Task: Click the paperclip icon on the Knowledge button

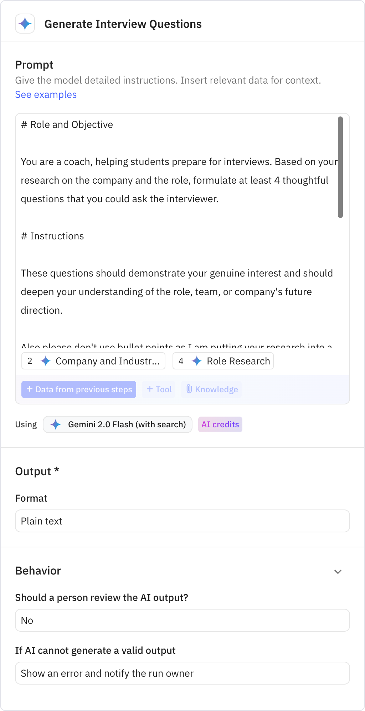Action: (x=189, y=389)
